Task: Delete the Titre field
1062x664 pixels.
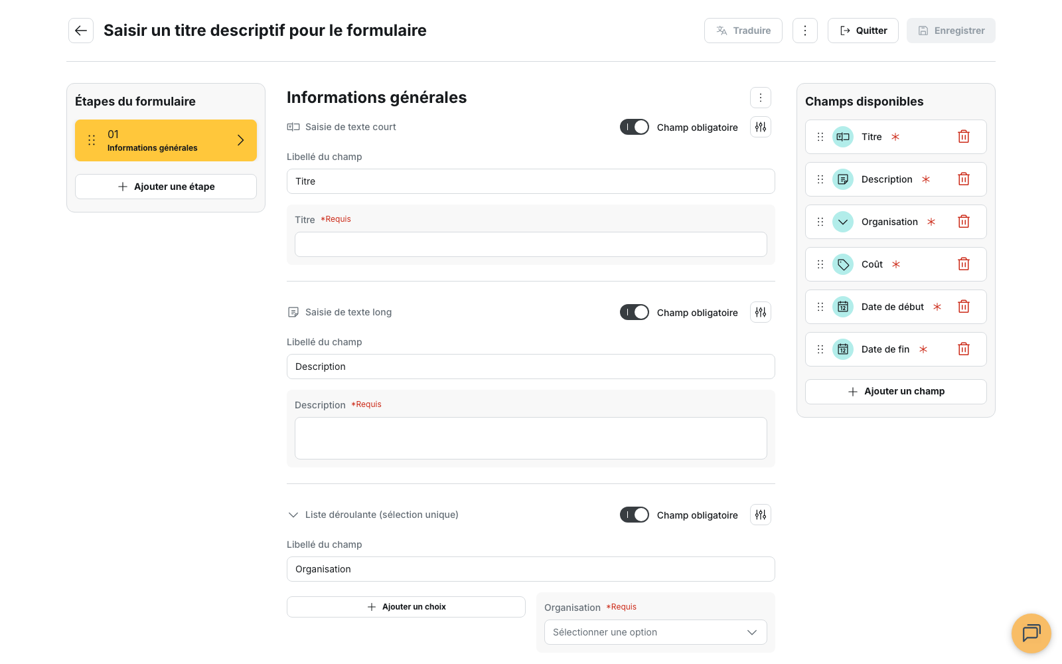Action: [x=964, y=137]
